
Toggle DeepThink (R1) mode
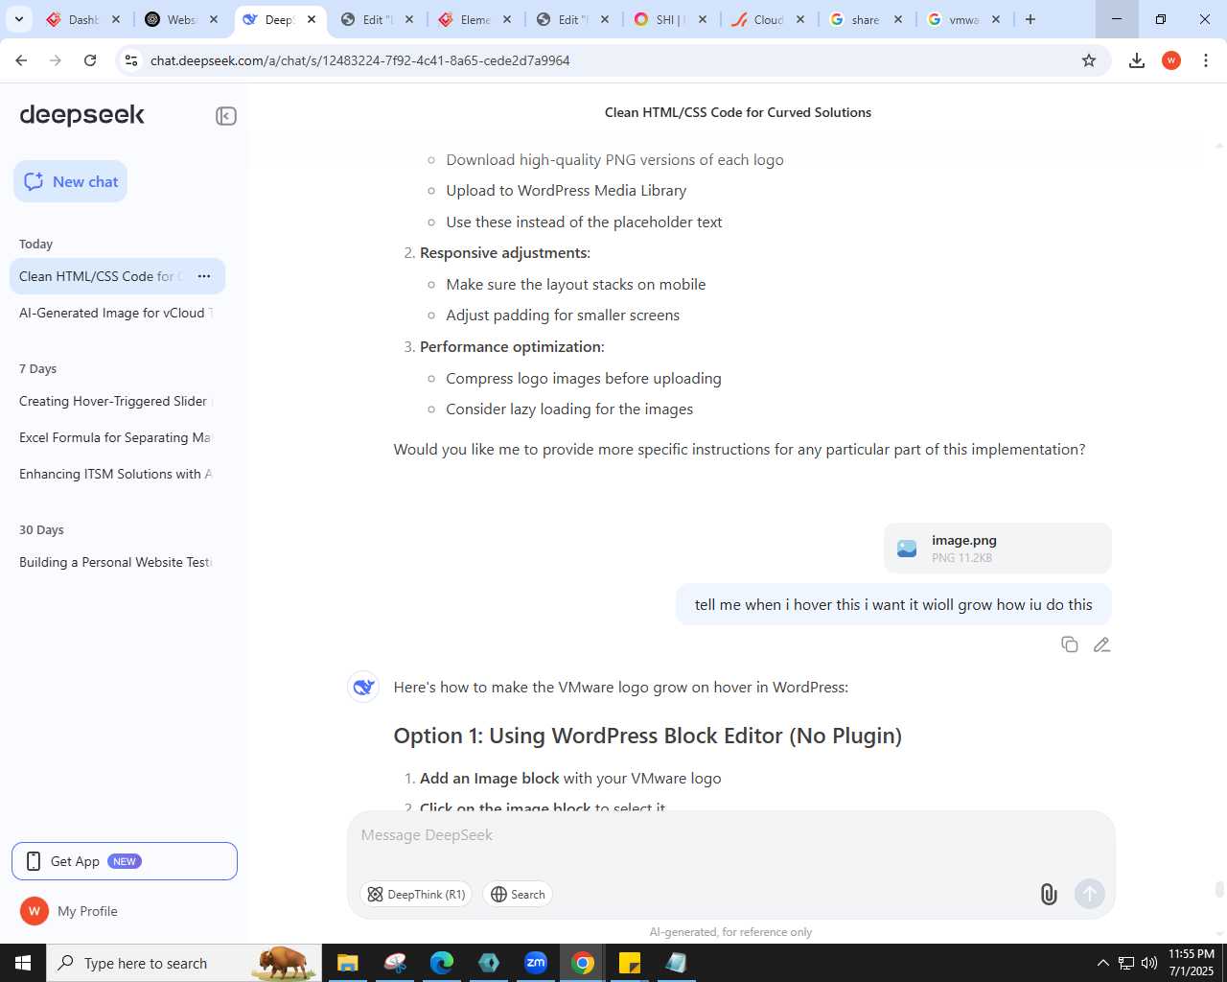416,895
